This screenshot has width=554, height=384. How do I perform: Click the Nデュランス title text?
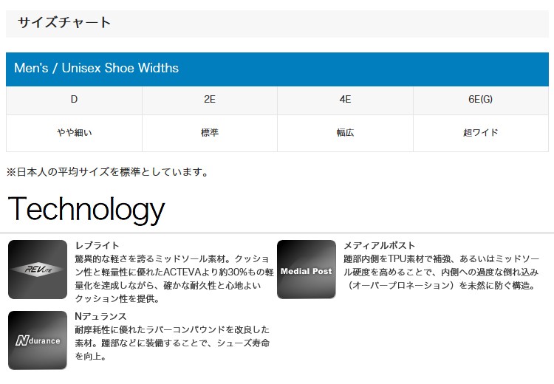click(100, 316)
